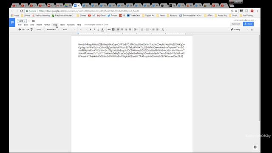Open the Help menu
This screenshot has height=153, width=272.
click(x=79, y=25)
